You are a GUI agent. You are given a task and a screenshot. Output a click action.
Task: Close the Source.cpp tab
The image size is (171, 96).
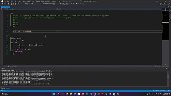9,7
